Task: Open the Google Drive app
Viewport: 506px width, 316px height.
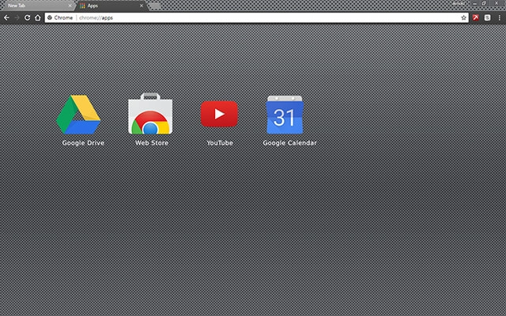Action: (x=78, y=115)
